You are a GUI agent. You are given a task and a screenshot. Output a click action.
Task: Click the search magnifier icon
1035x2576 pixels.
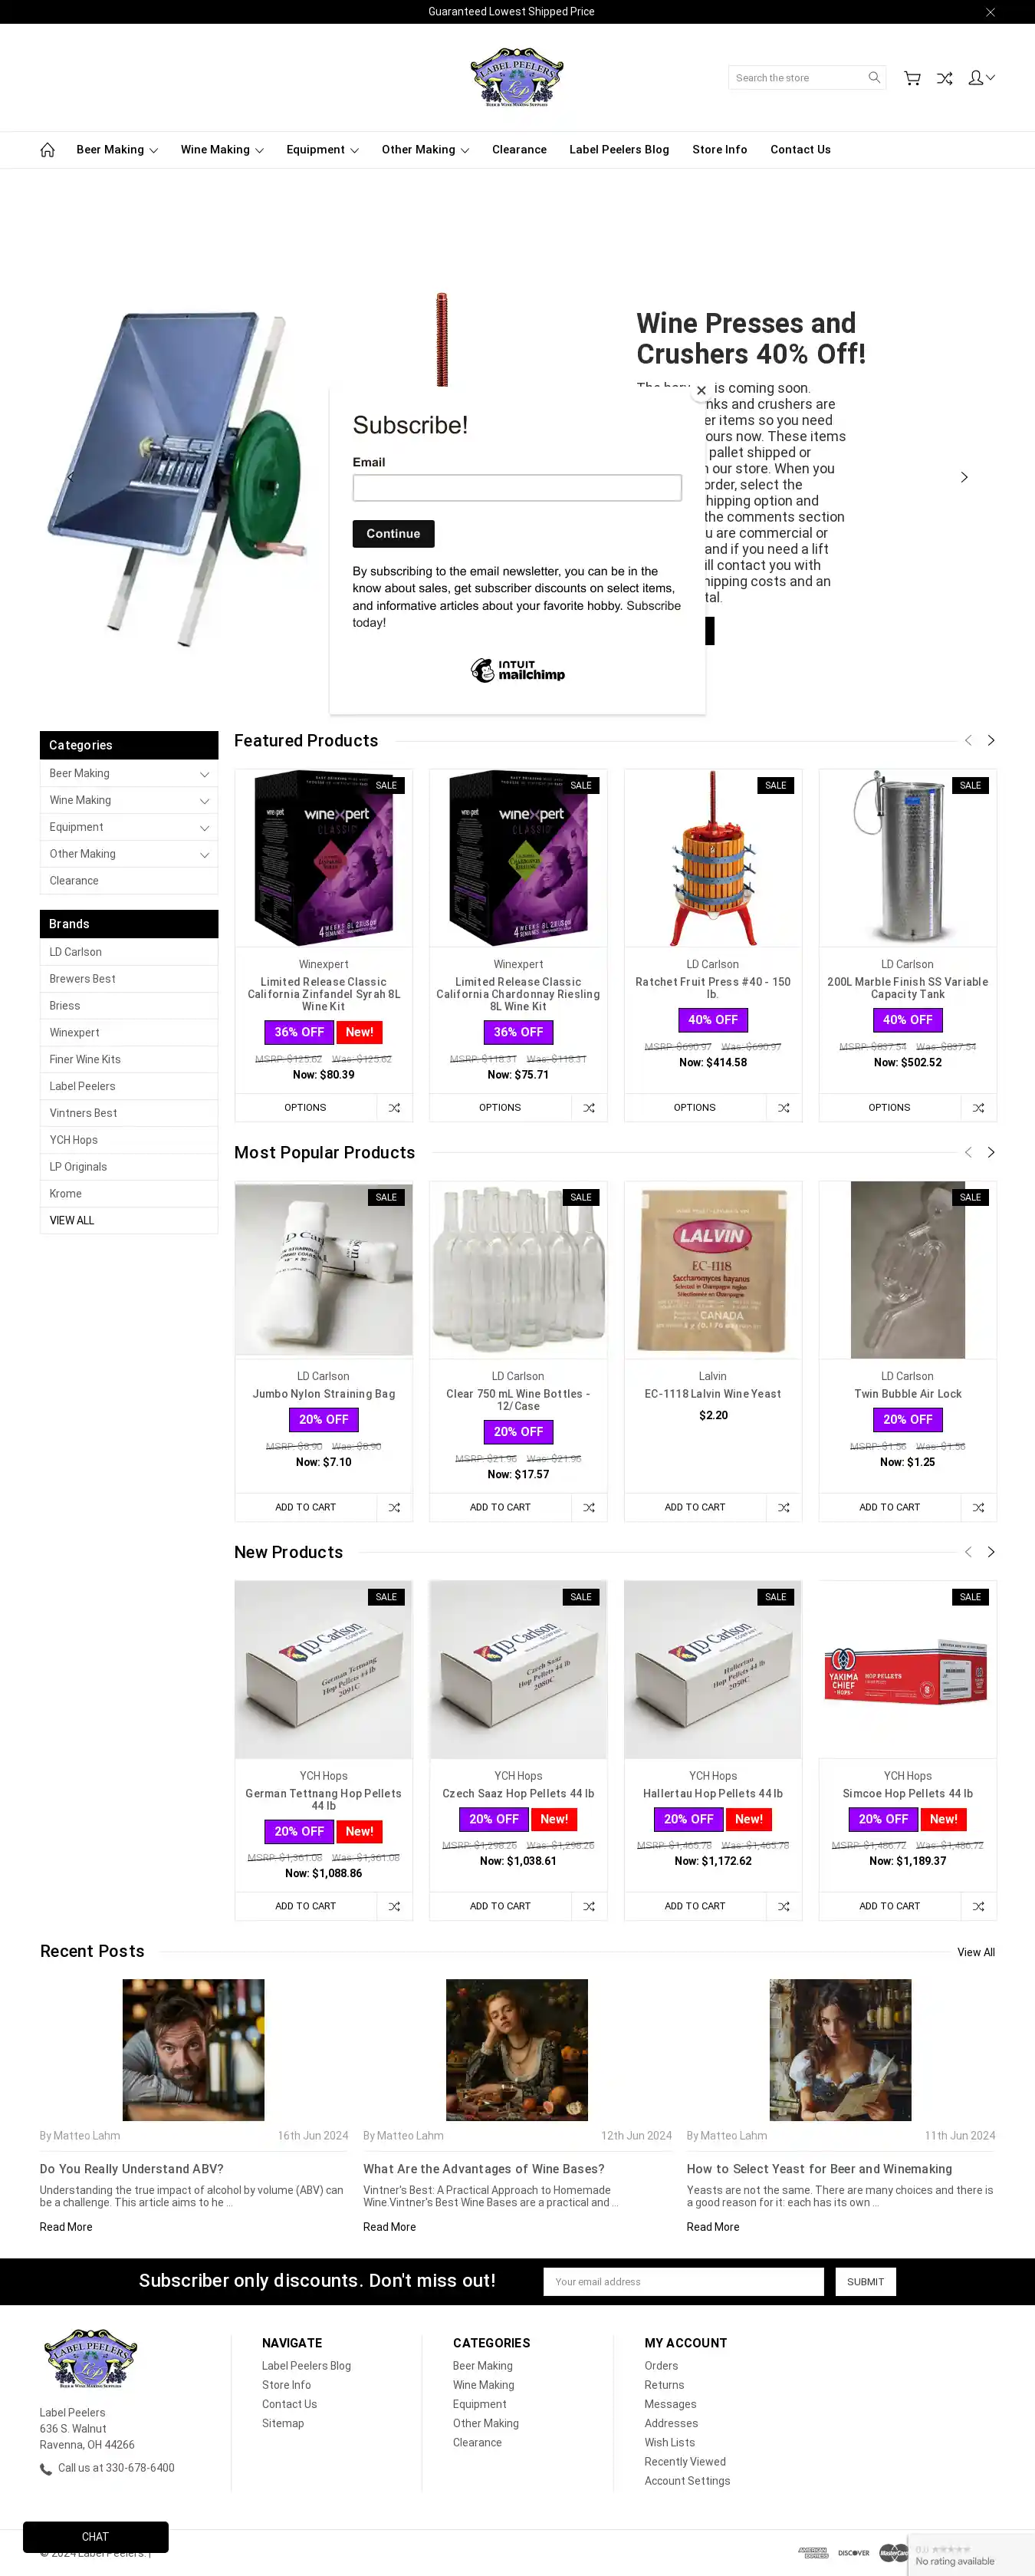click(874, 78)
